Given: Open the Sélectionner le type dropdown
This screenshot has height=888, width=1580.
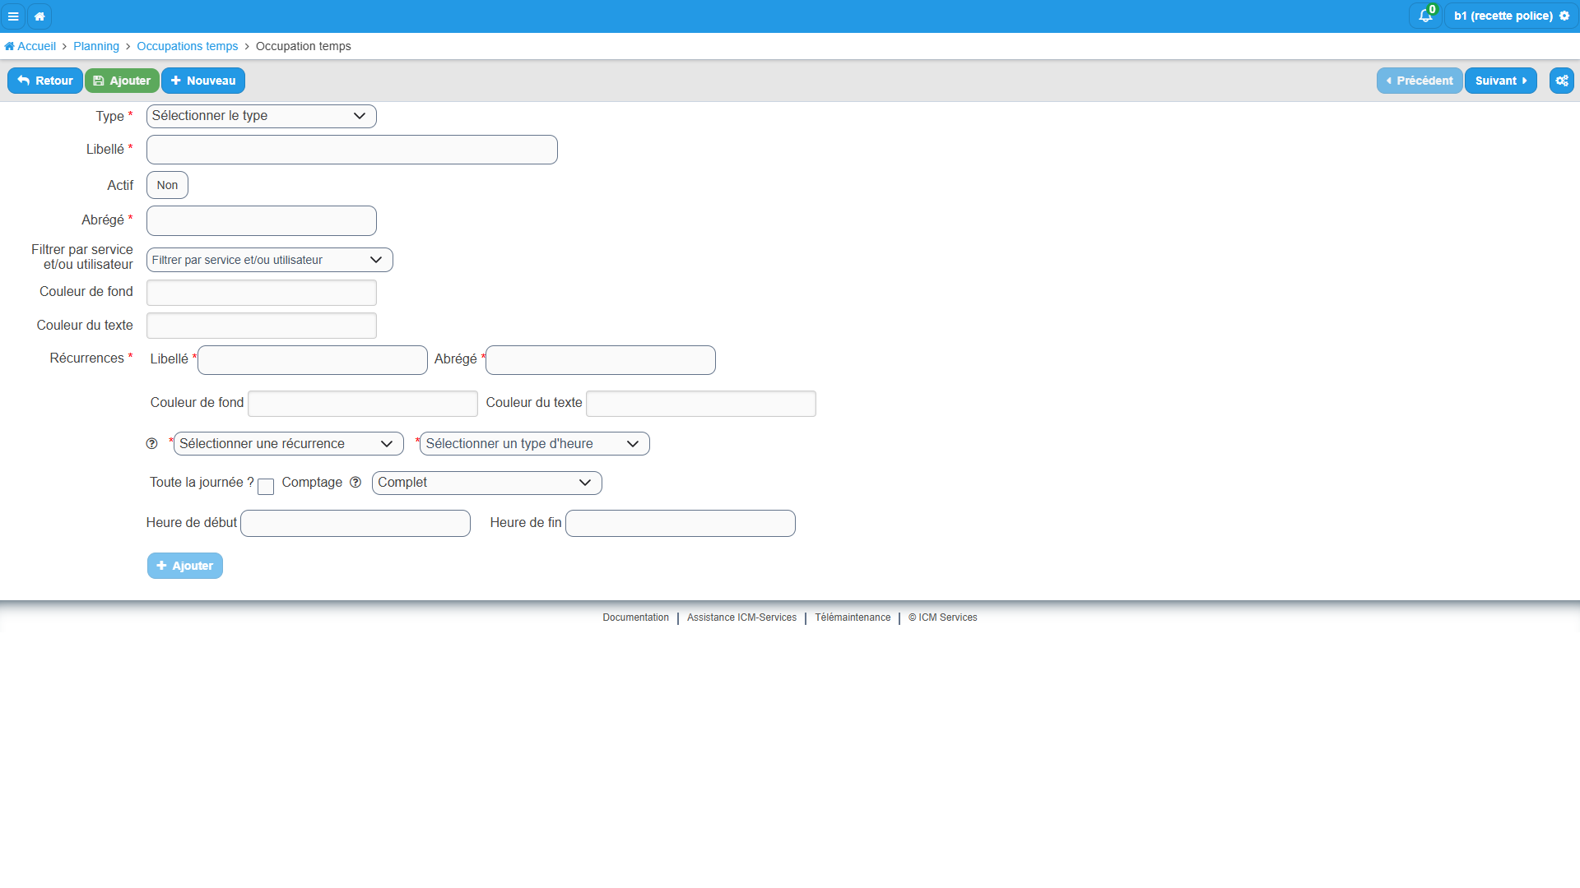Looking at the screenshot, I should tap(262, 116).
